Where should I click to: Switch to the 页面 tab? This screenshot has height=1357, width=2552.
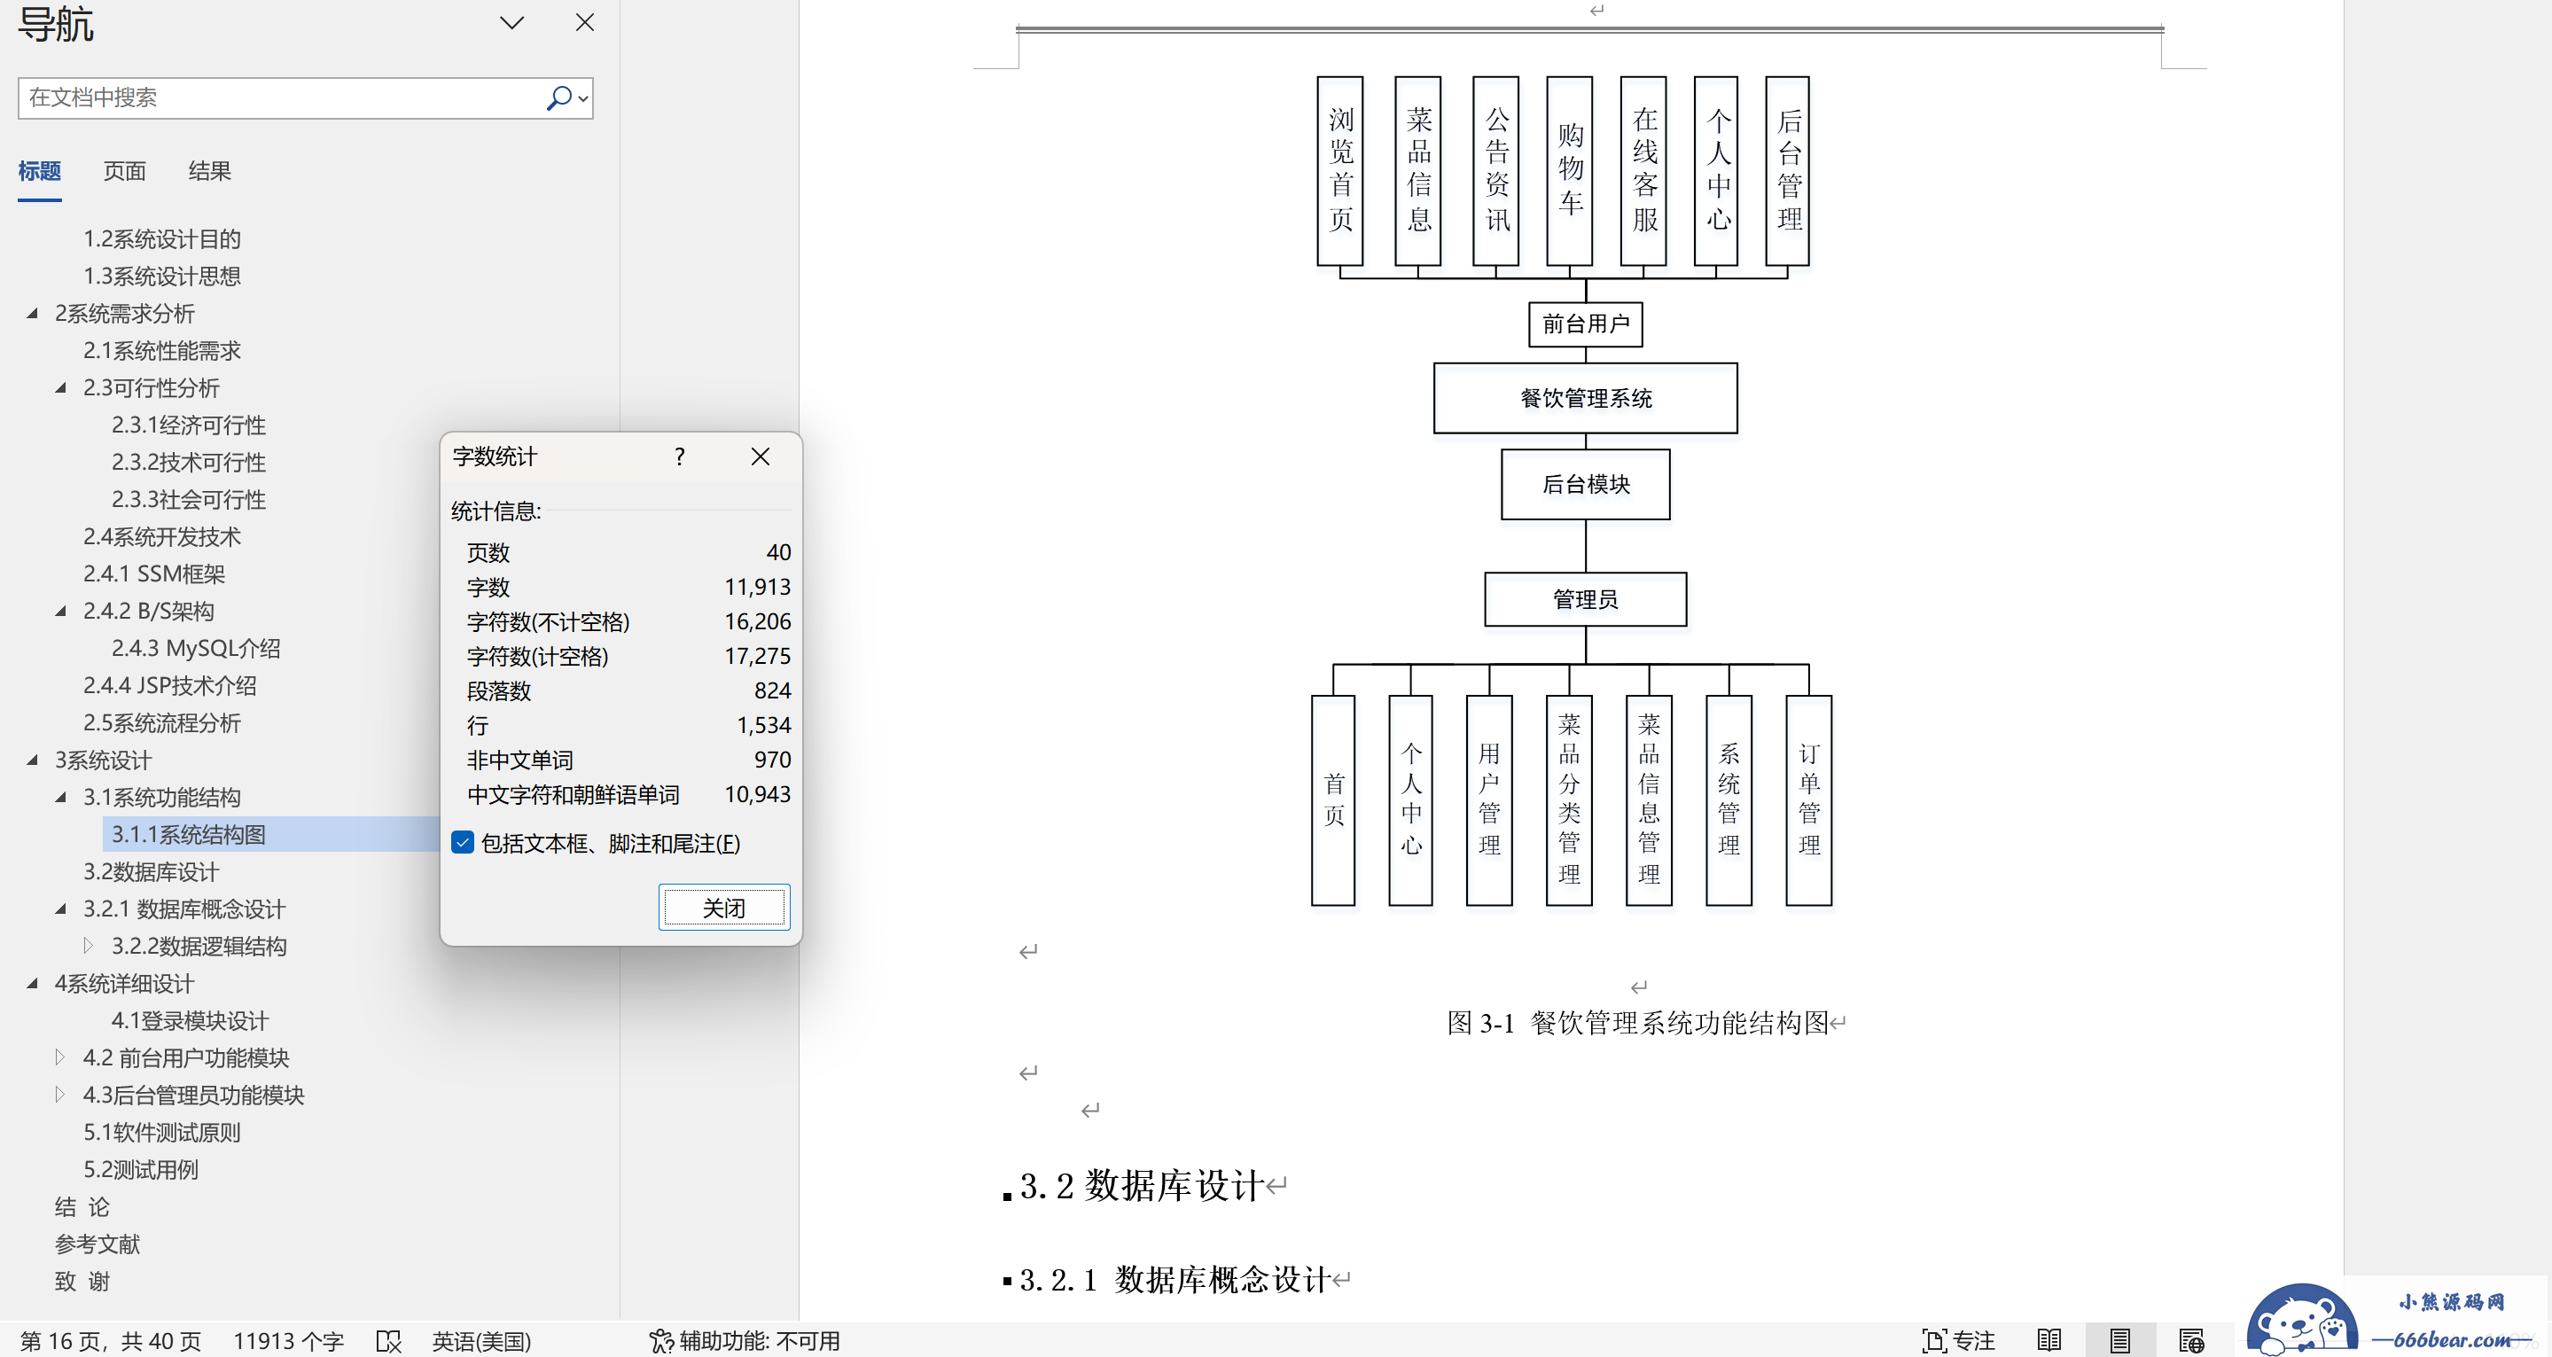[125, 171]
